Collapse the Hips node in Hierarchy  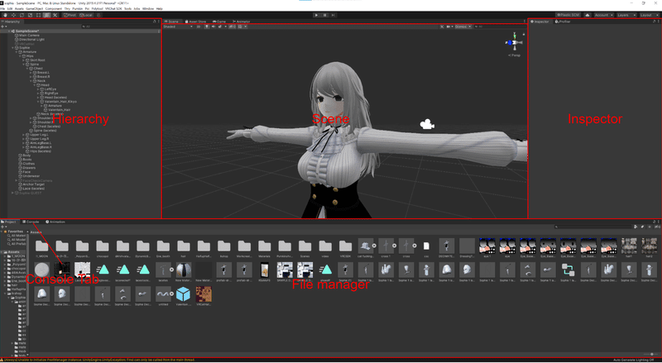[20, 56]
